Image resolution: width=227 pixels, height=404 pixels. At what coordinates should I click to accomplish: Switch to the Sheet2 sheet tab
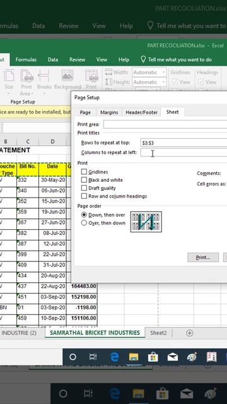point(158,333)
